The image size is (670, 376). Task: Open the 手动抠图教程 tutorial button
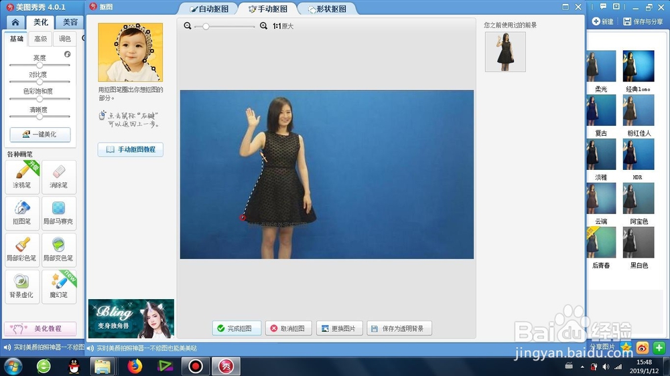[131, 149]
